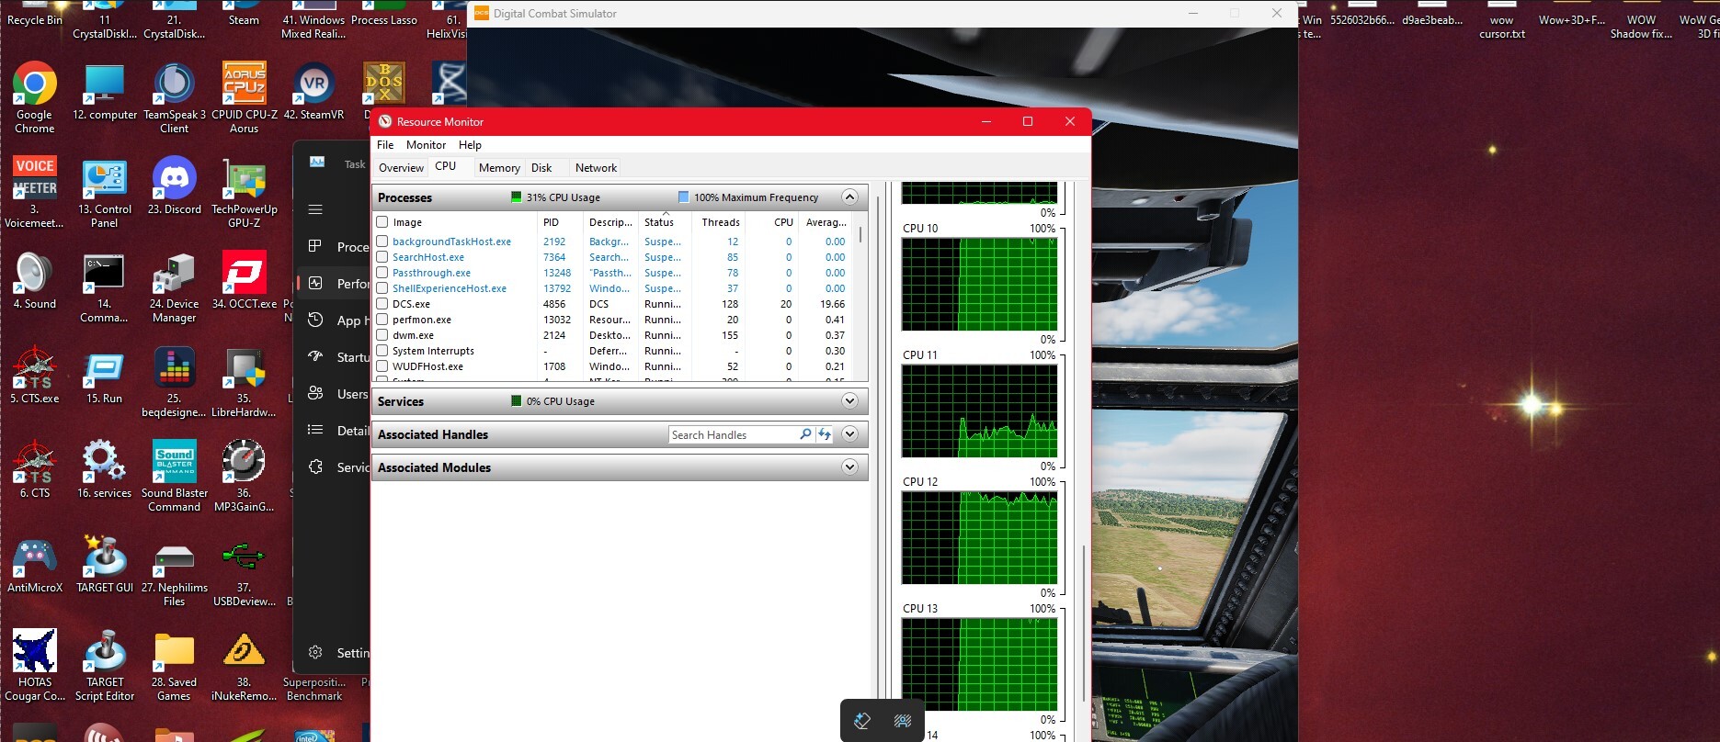Collapse the Processes section
The width and height of the screenshot is (1720, 742).
coord(849,197)
